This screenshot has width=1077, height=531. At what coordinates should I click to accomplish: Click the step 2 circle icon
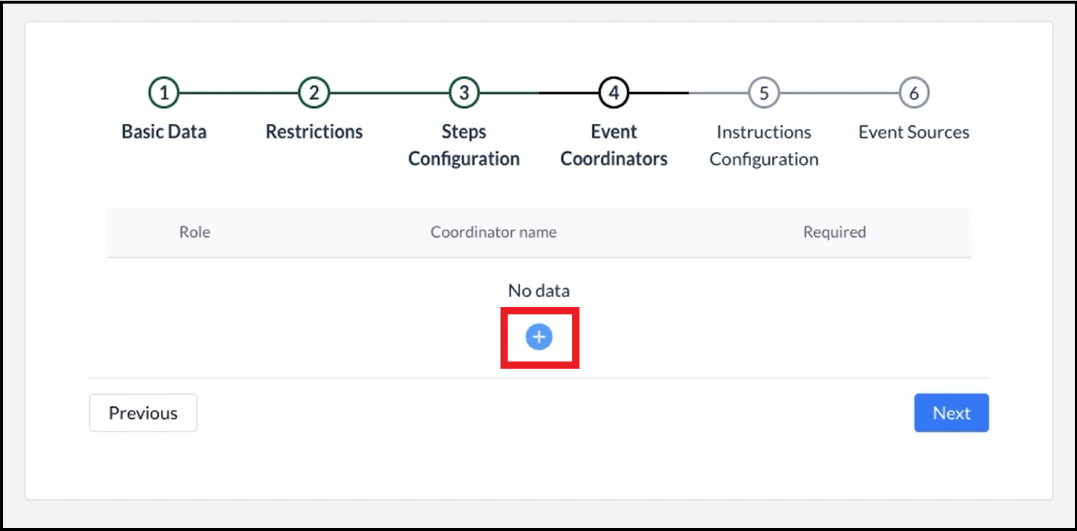(314, 93)
